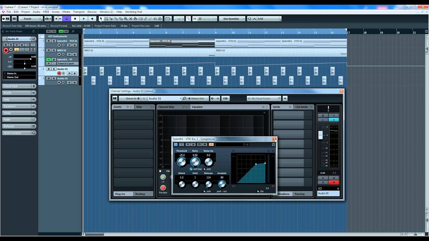Image resolution: width=429 pixels, height=241 pixels.
Task: Click the track list search magnifier
Action: (73, 31)
